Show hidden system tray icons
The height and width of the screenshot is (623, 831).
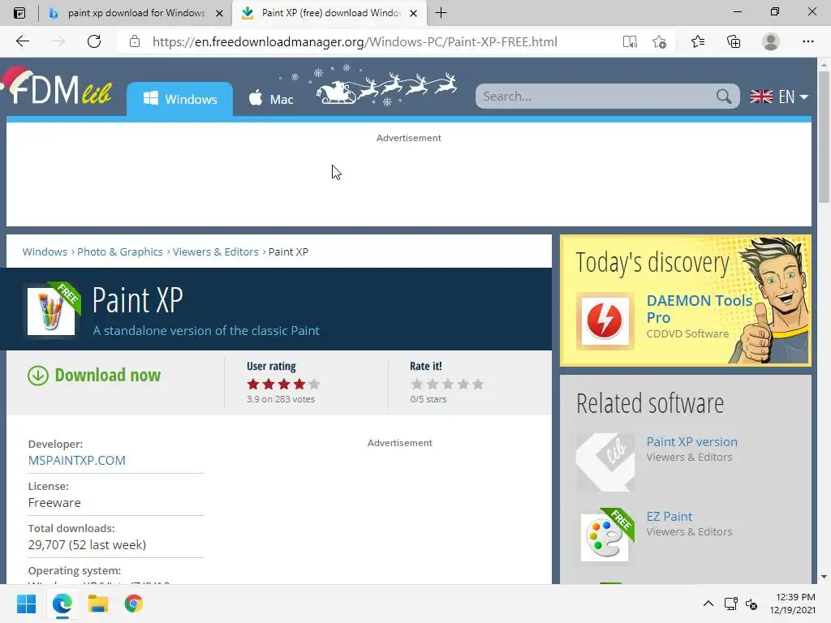pos(708,604)
